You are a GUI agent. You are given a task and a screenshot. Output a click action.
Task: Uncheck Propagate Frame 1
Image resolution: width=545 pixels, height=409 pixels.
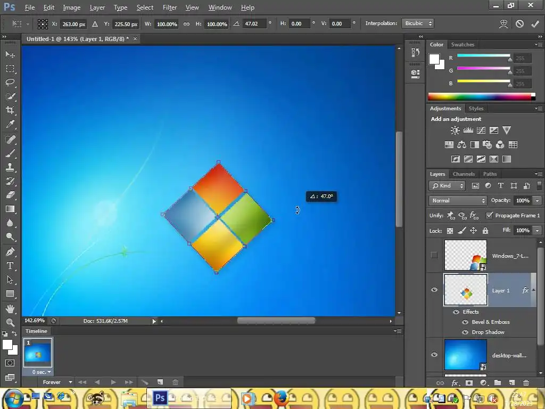coord(490,215)
